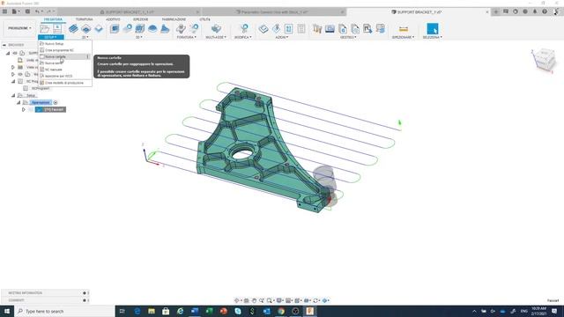This screenshot has width=564, height=317.
Task: Click the Orbit icon in navigation bar
Action: (237, 300)
